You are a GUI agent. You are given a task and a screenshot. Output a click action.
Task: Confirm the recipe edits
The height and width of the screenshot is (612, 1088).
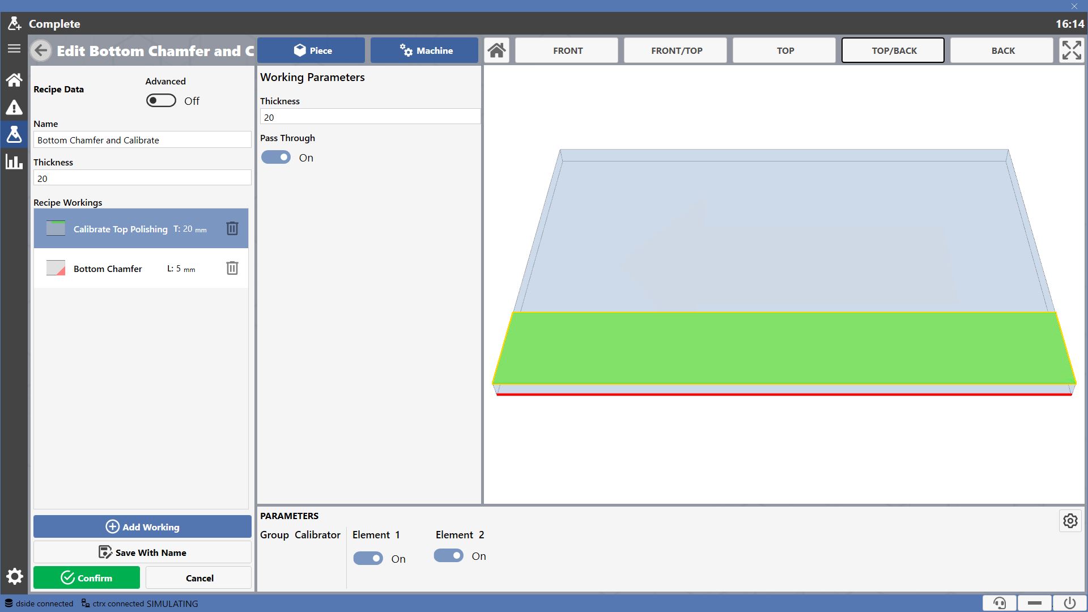tap(87, 577)
